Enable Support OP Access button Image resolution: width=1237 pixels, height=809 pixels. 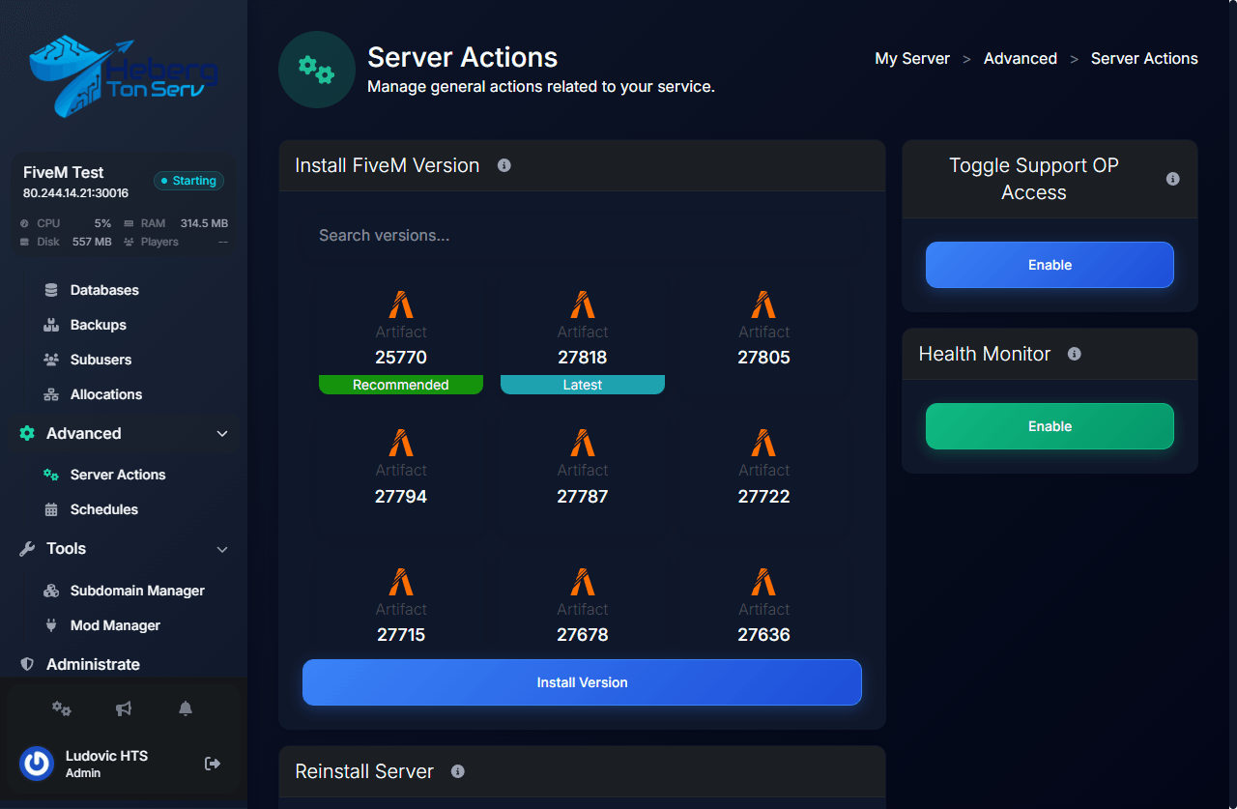coord(1050,265)
